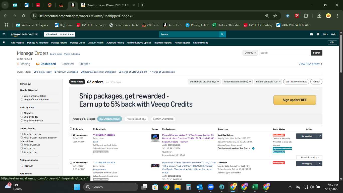Open the Order date (descending) sort dropdown

(237, 82)
